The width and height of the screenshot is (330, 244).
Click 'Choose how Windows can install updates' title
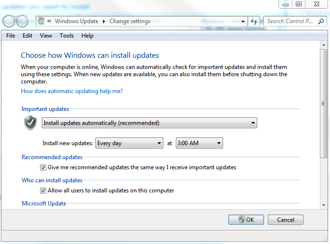click(x=90, y=55)
